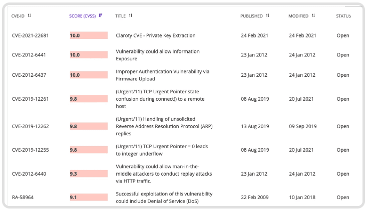Click the 10.0 score bar for CVE-2012-6437
The height and width of the screenshot is (211, 366).
pyautogui.click(x=89, y=75)
